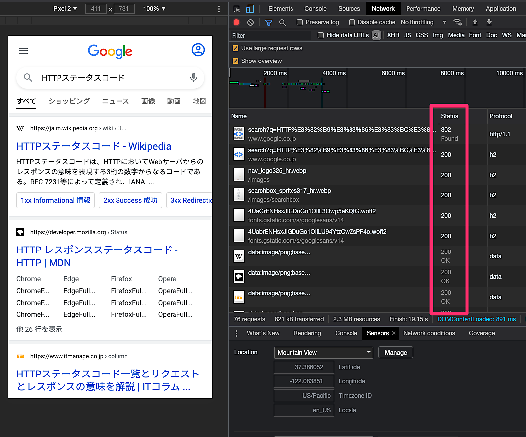Open network search with magnifier icon

click(282, 22)
